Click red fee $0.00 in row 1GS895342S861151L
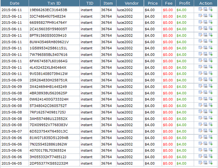The width and height of the screenshot is (218, 168). coord(168,48)
